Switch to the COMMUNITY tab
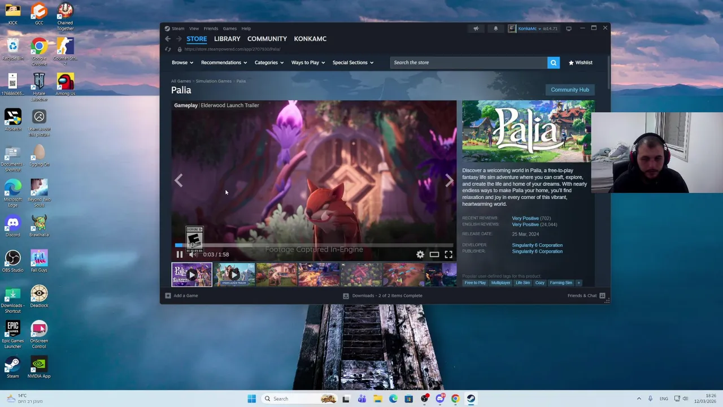 tap(267, 39)
